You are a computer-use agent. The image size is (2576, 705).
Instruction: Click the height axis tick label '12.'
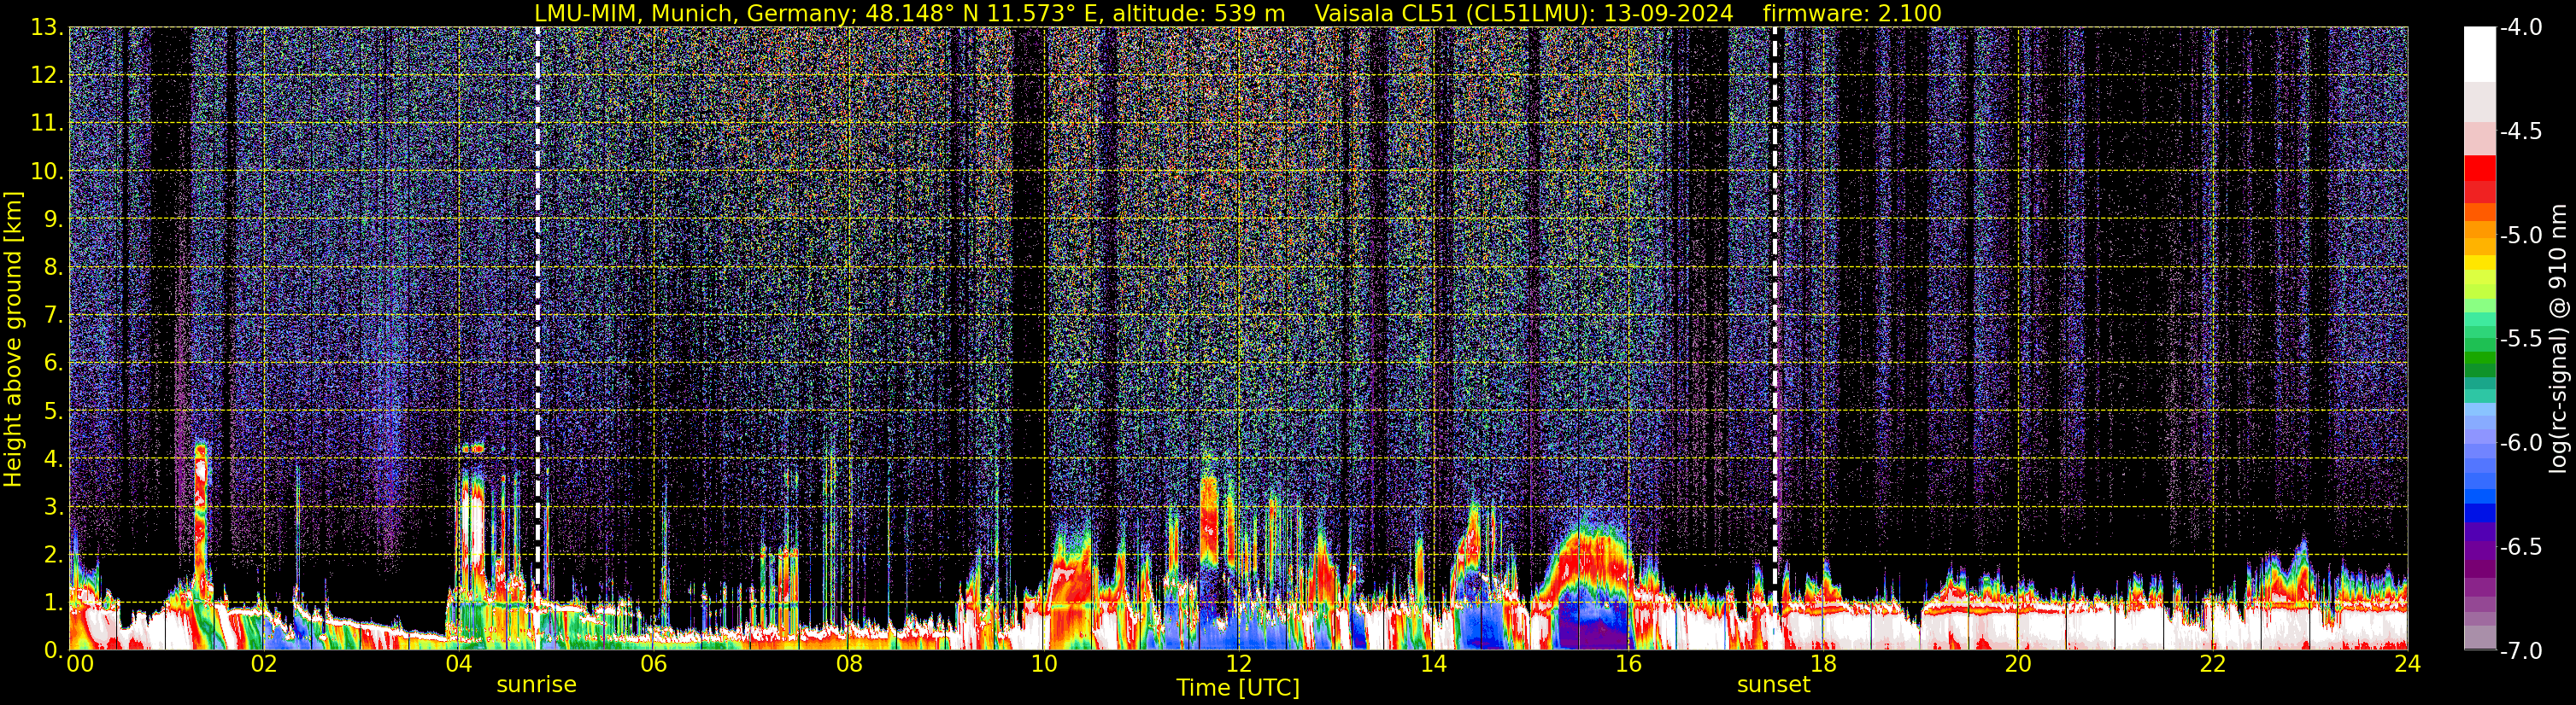[46, 75]
